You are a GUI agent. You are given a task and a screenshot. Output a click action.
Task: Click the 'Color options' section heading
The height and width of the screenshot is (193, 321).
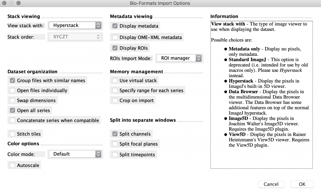tap(23, 144)
